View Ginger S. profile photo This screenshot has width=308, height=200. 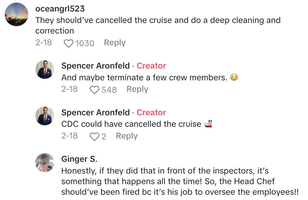tap(45, 162)
